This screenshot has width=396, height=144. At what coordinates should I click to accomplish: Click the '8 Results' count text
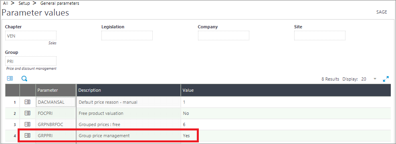point(330,79)
